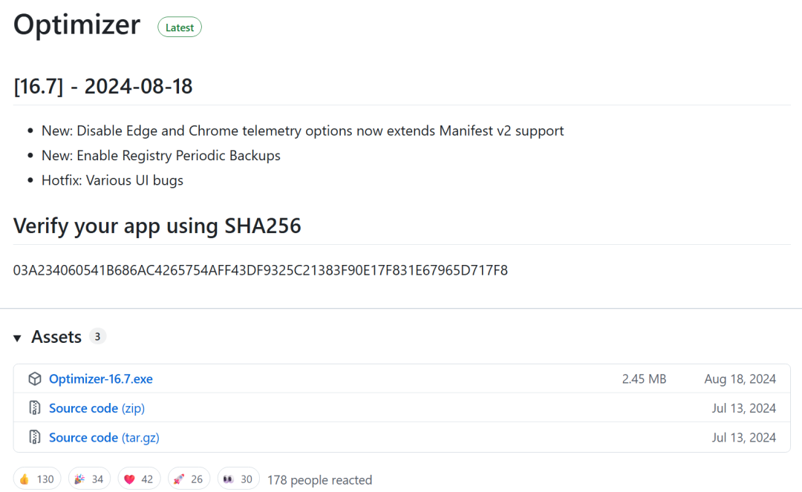React with the eyes emoji
The image size is (802, 492).
point(238,479)
